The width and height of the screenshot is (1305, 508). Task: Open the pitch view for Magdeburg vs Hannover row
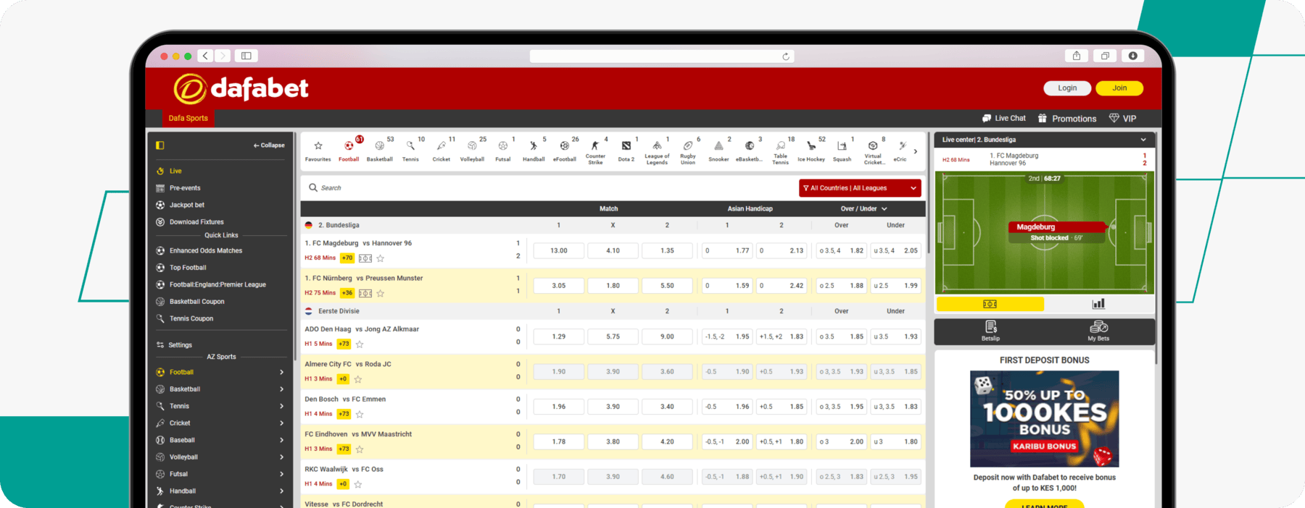(365, 258)
